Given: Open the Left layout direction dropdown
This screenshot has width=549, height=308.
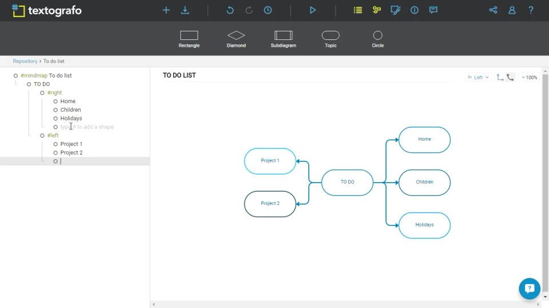Looking at the screenshot, I should pos(478,78).
